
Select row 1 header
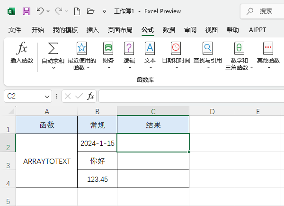pyautogui.click(x=8, y=125)
